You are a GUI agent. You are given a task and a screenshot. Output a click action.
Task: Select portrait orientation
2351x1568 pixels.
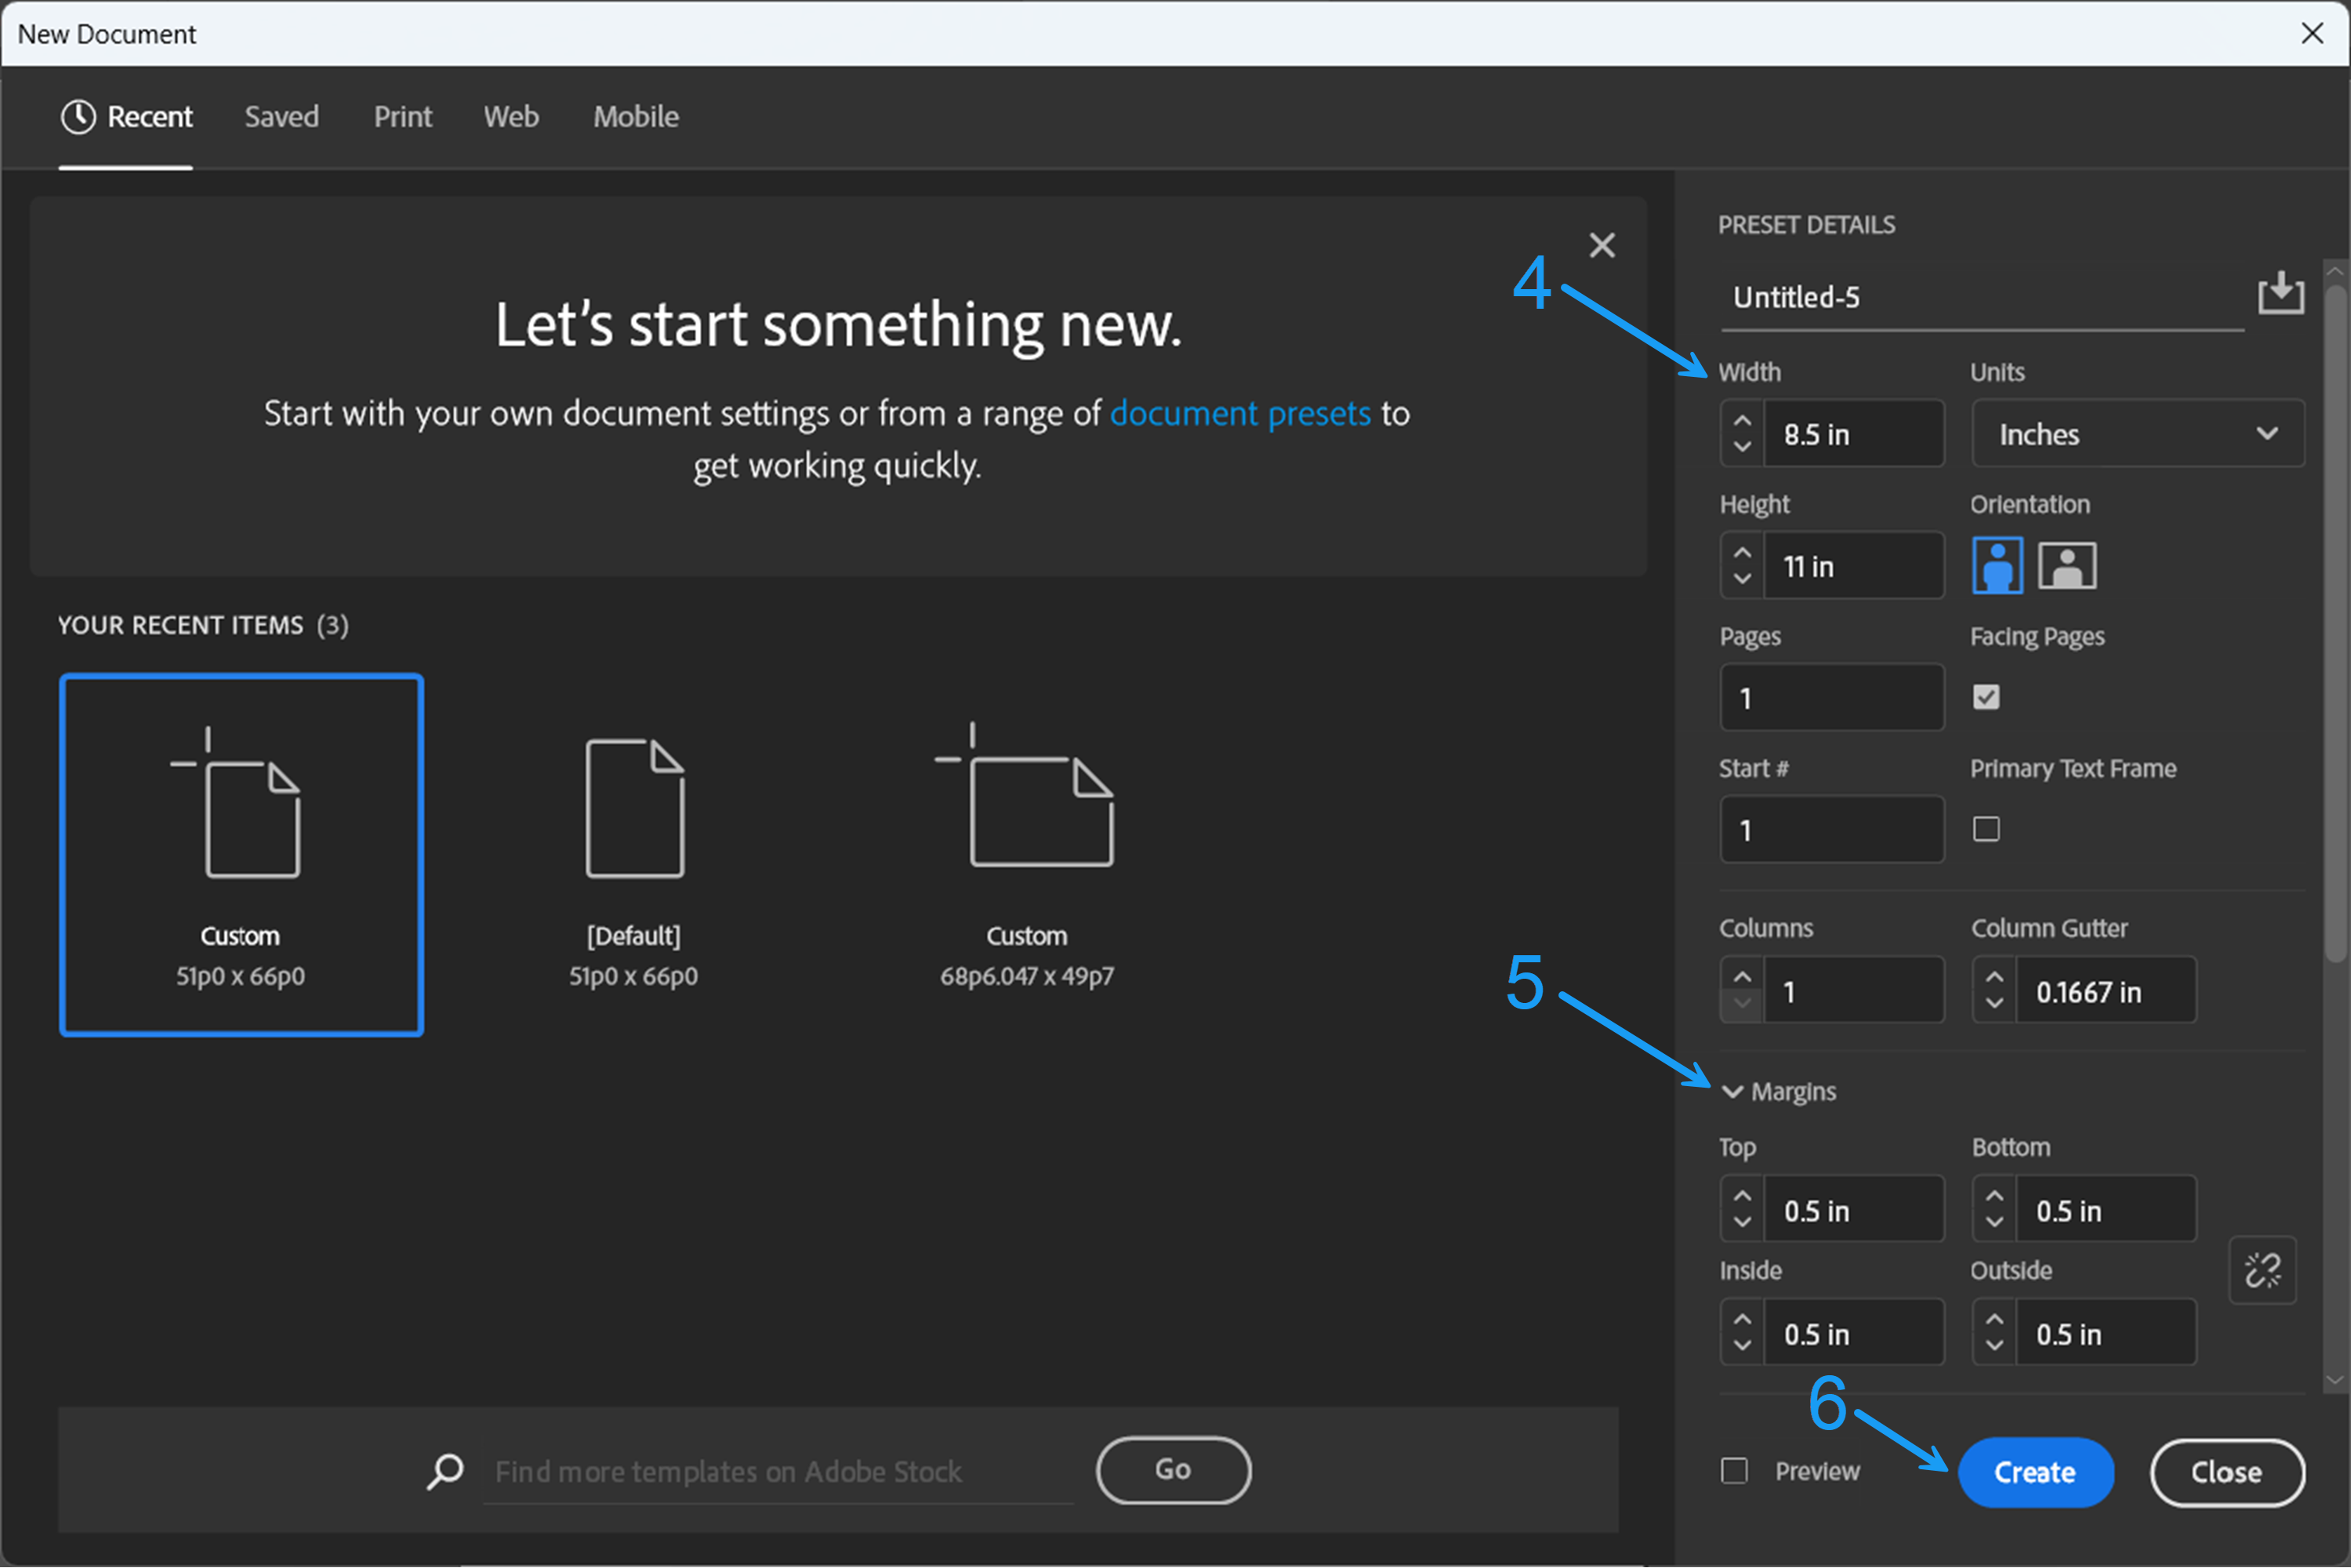click(1997, 564)
